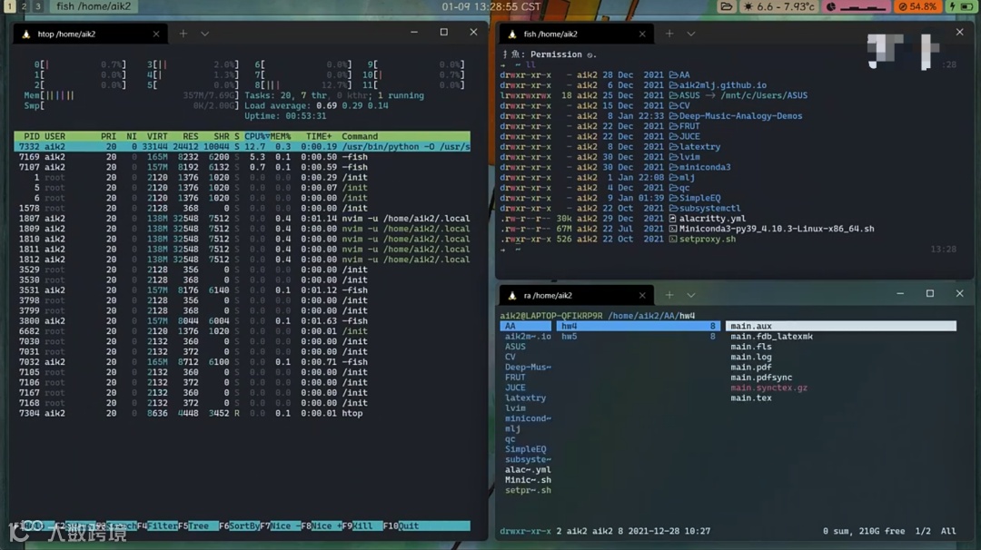The image size is (981, 550).
Task: Open tab dropdown chevron in htop window
Action: point(204,34)
